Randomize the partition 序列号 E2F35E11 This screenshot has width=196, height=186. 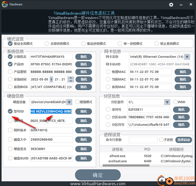(181, 110)
